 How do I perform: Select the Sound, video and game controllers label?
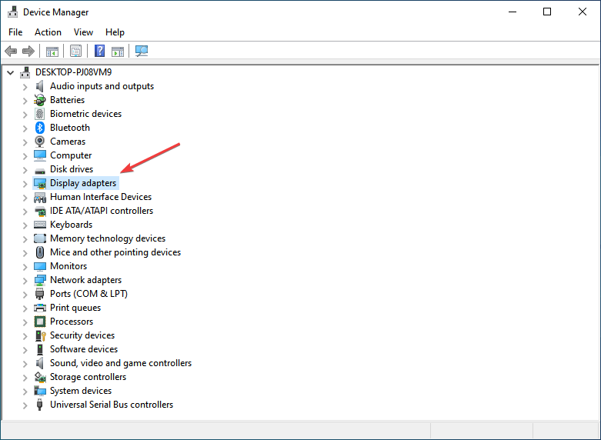coord(121,363)
